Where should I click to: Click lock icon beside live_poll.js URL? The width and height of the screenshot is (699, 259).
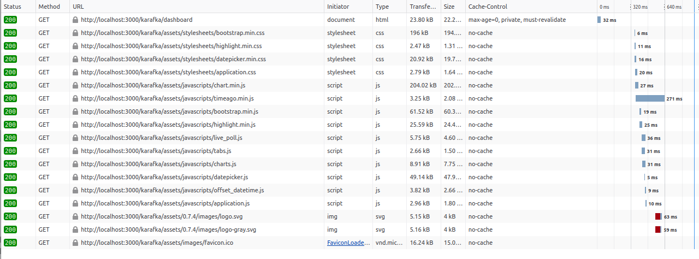(x=75, y=138)
